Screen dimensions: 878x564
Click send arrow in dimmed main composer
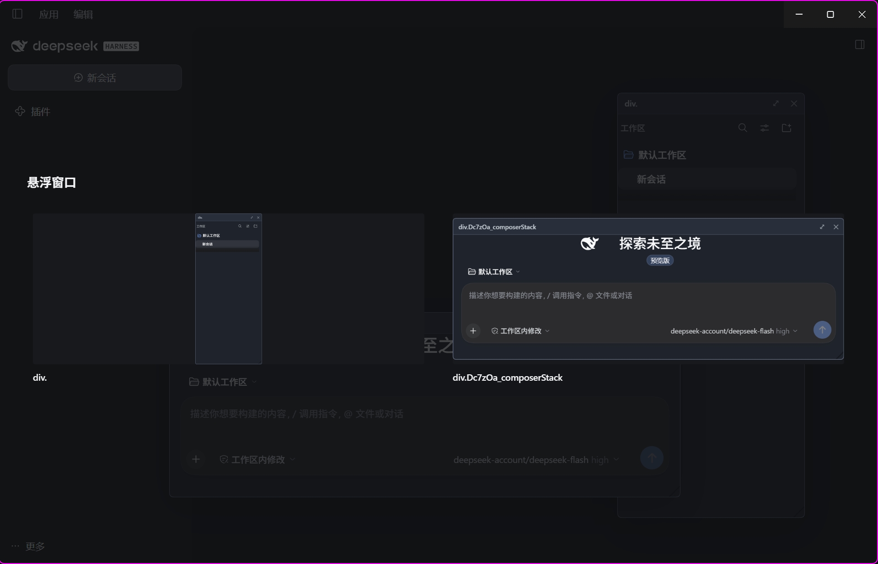click(x=652, y=458)
